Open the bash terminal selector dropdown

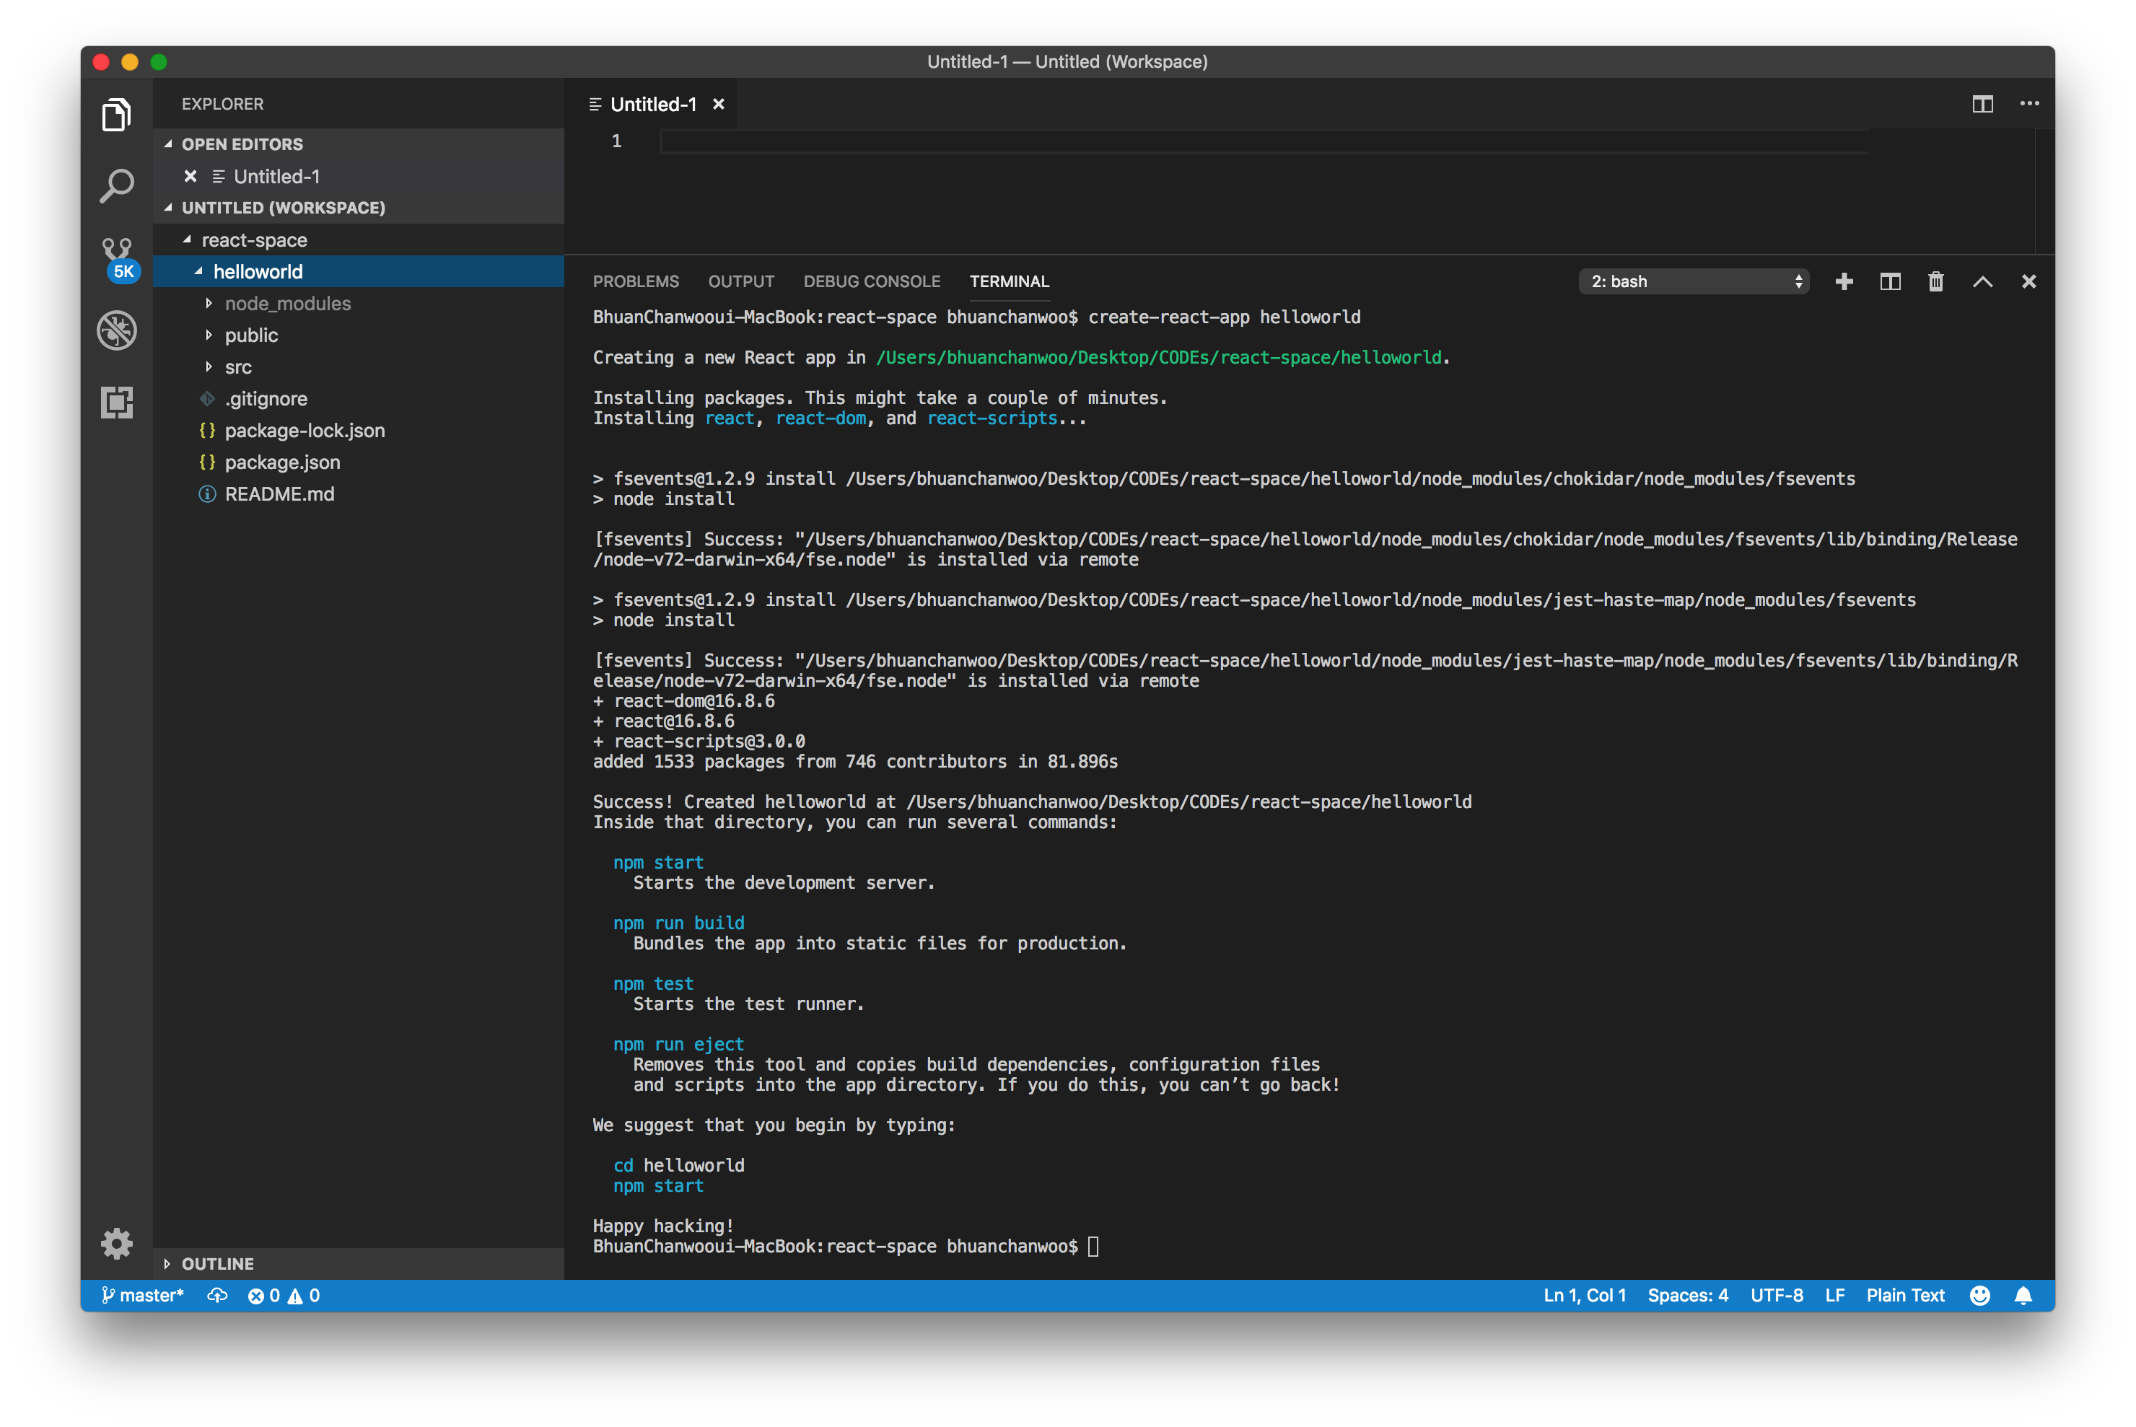point(1693,282)
